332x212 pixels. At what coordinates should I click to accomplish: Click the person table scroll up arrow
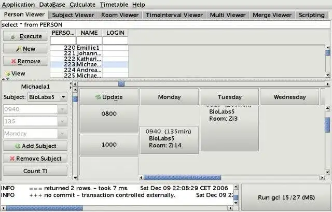328,48
